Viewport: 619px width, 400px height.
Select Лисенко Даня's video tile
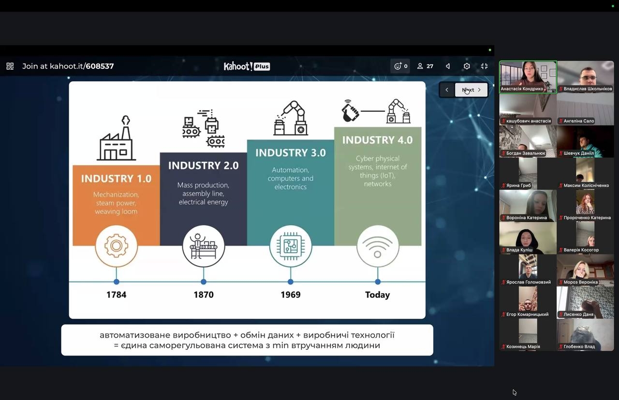coord(585,302)
